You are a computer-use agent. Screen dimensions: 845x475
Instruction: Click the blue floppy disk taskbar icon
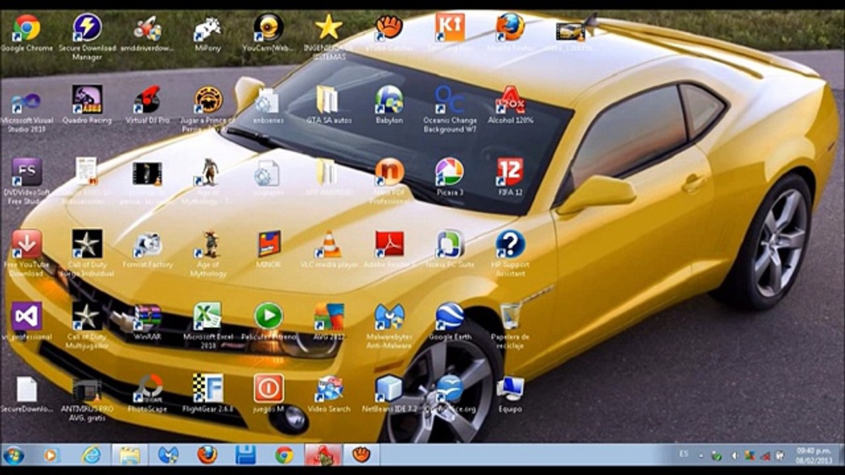(x=246, y=455)
